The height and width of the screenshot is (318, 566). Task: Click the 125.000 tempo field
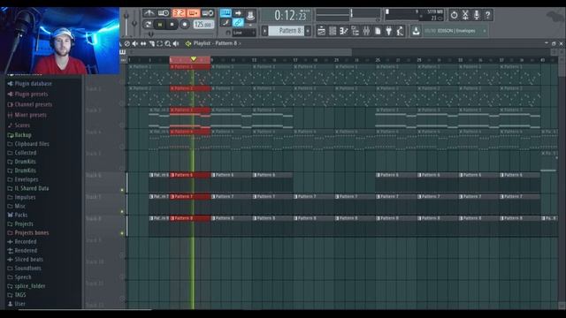click(203, 25)
